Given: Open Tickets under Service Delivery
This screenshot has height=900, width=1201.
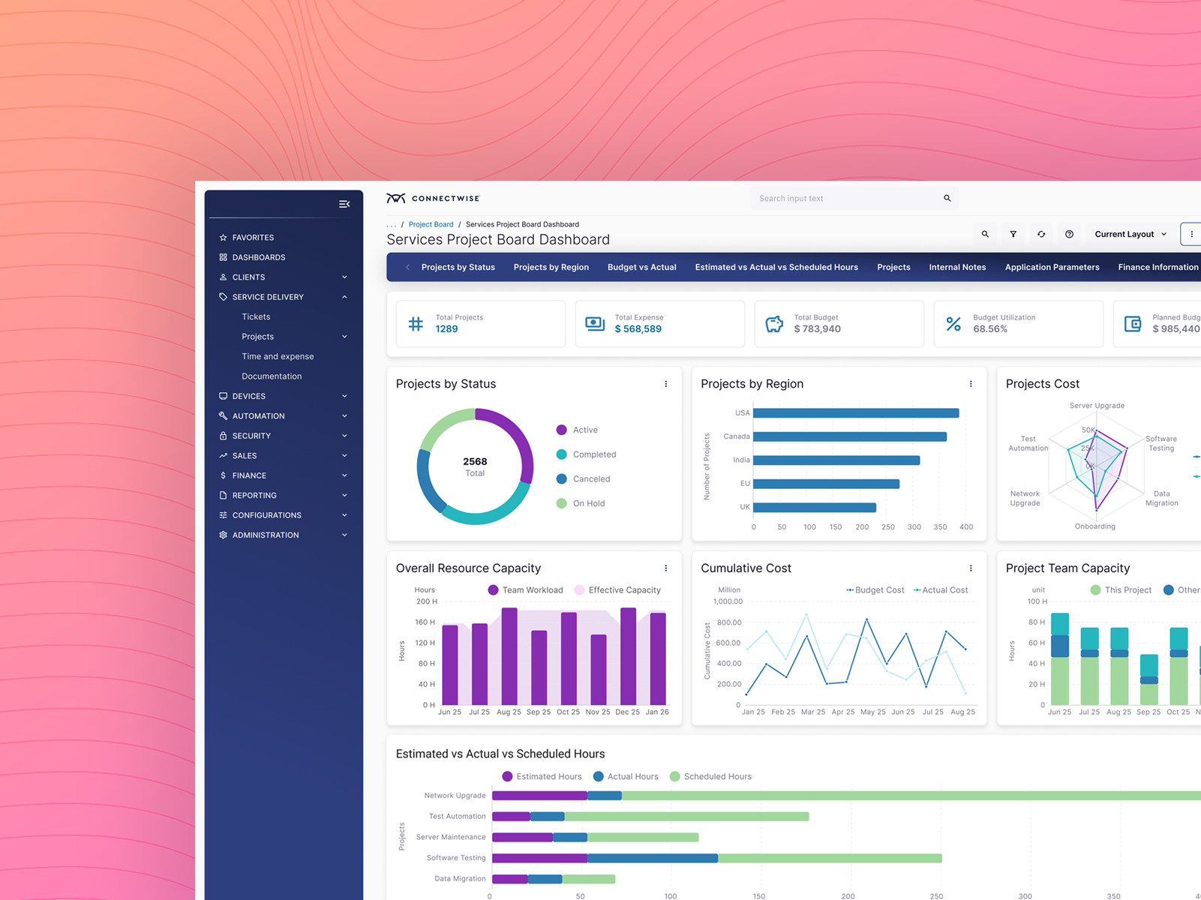Looking at the screenshot, I should 256,316.
